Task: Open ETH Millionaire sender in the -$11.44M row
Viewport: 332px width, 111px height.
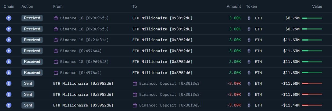Action: click(x=83, y=105)
